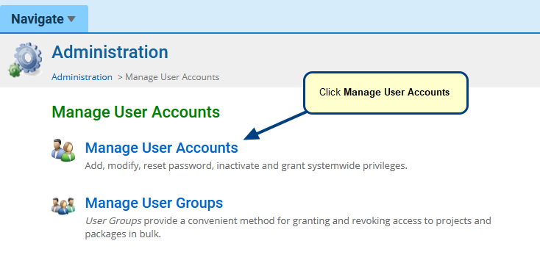Click the 'Manage User Accounts' breadcrumb text
The height and width of the screenshot is (274, 540).
coord(172,77)
